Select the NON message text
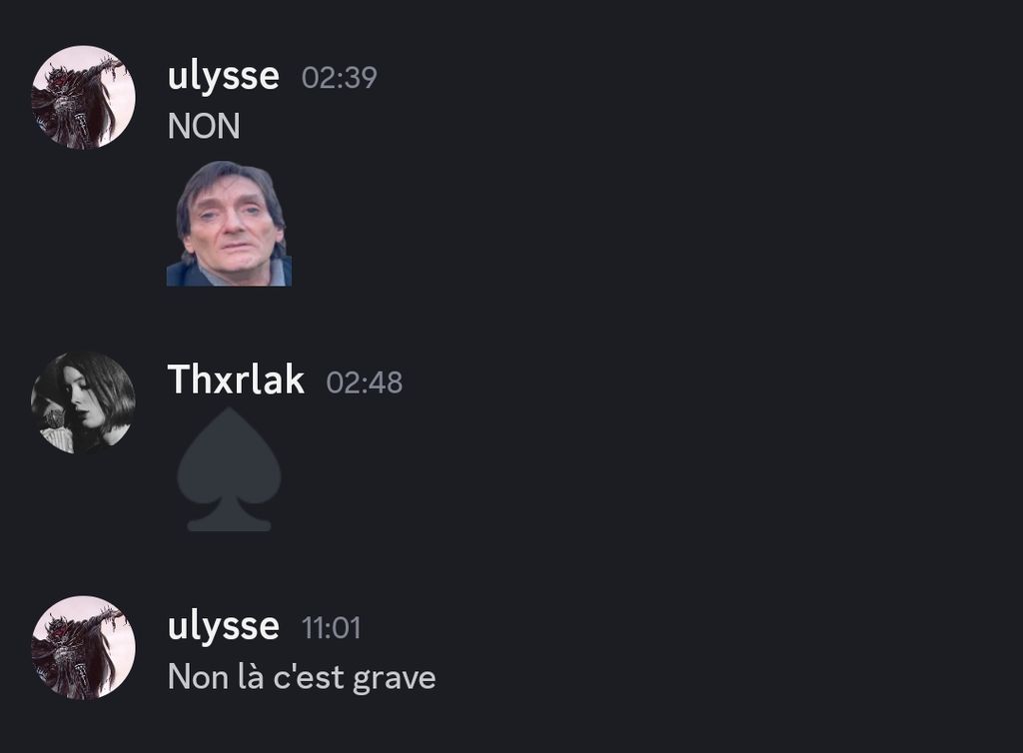The height and width of the screenshot is (753, 1023). (x=204, y=126)
